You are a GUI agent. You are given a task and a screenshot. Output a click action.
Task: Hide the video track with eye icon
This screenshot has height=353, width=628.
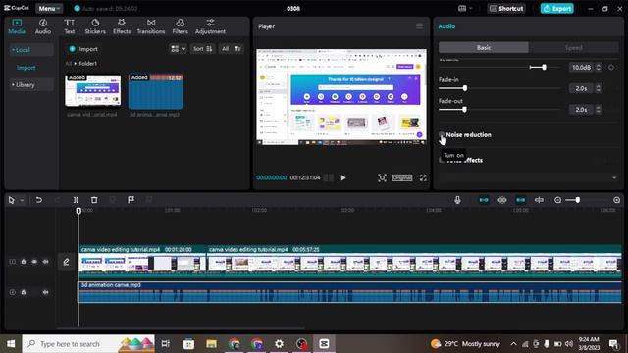(x=34, y=262)
